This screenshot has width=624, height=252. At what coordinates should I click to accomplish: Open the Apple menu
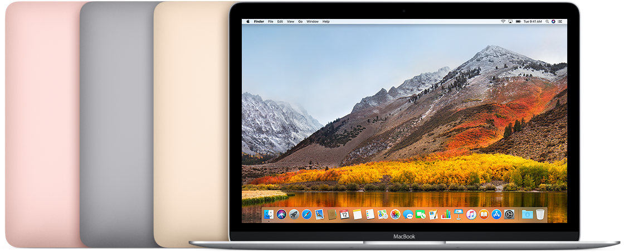[x=247, y=22]
